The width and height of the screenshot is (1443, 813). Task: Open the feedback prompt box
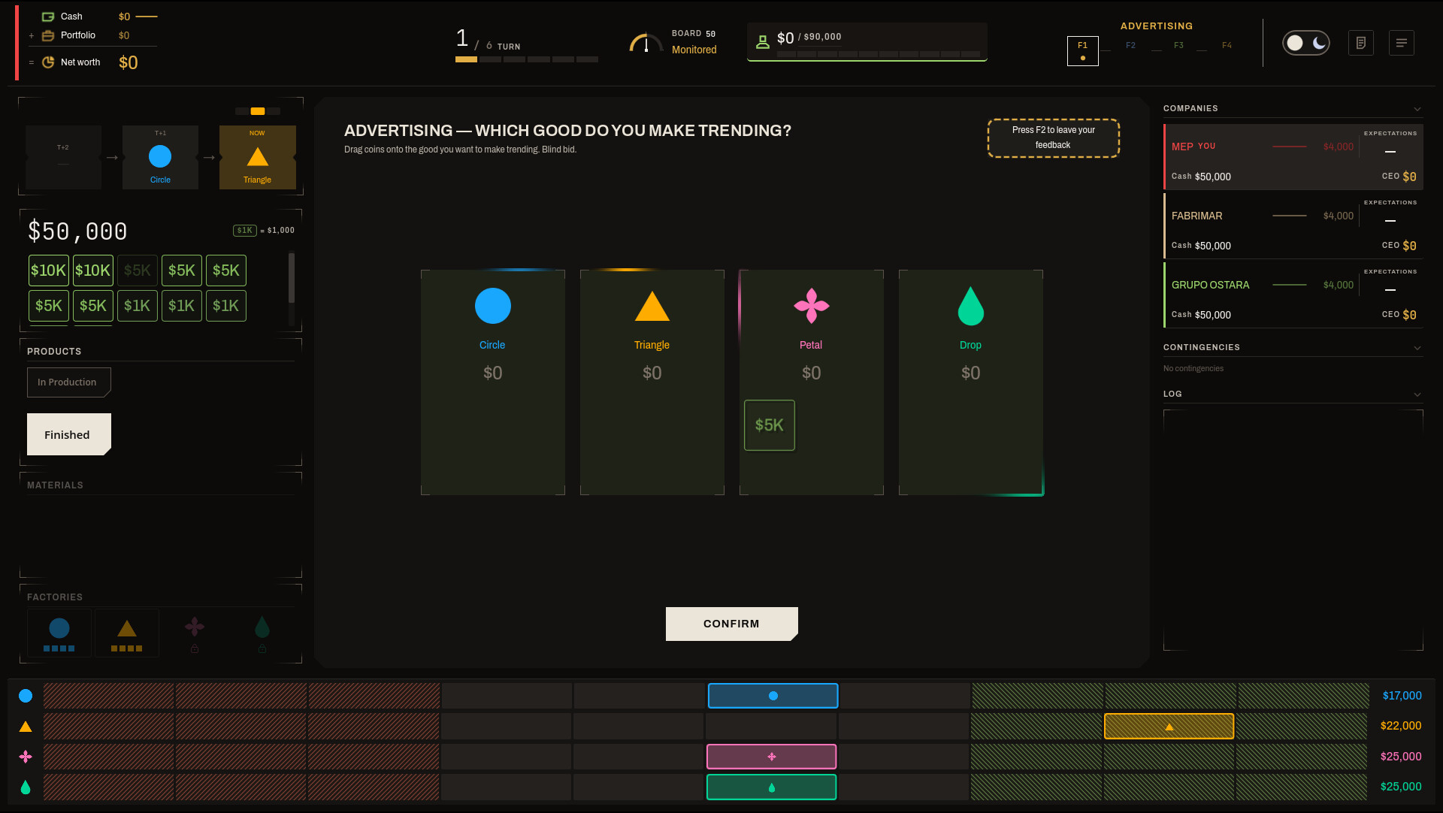click(1054, 138)
